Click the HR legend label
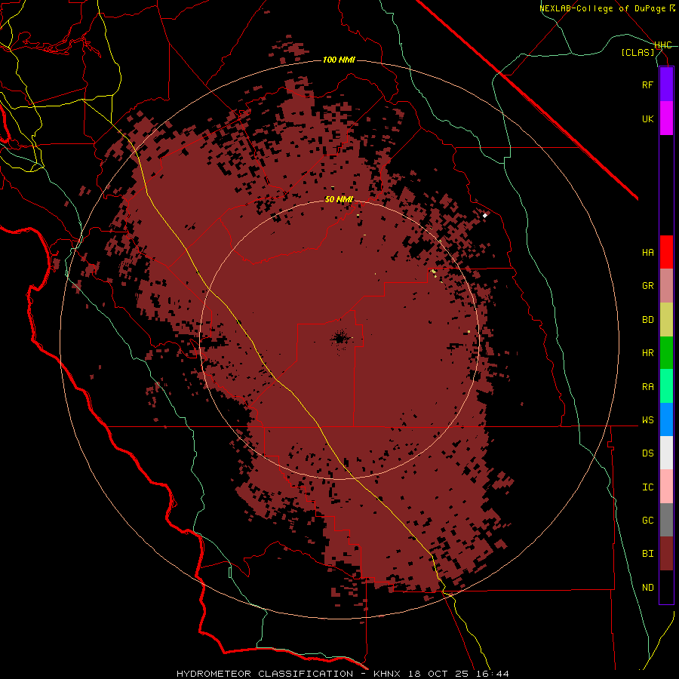 click(647, 353)
